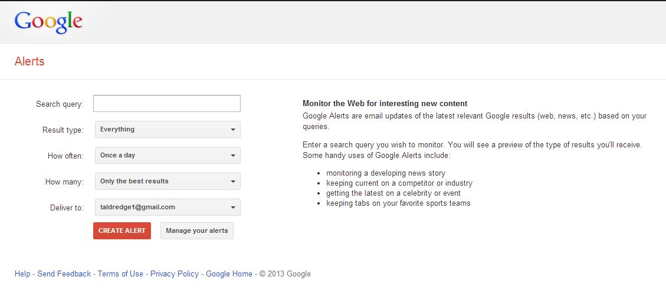Open the Result type dropdown showing Everything
Image resolution: width=666 pixels, height=303 pixels.
(168, 130)
